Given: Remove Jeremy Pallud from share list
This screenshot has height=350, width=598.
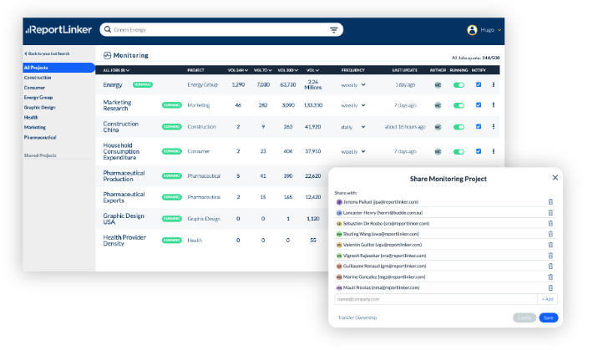Looking at the screenshot, I should click(x=550, y=202).
